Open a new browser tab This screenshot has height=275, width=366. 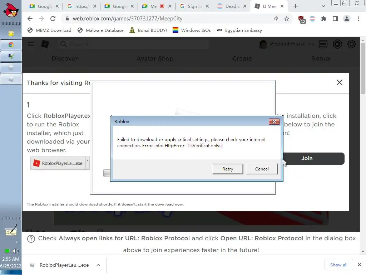pyautogui.click(x=296, y=6)
